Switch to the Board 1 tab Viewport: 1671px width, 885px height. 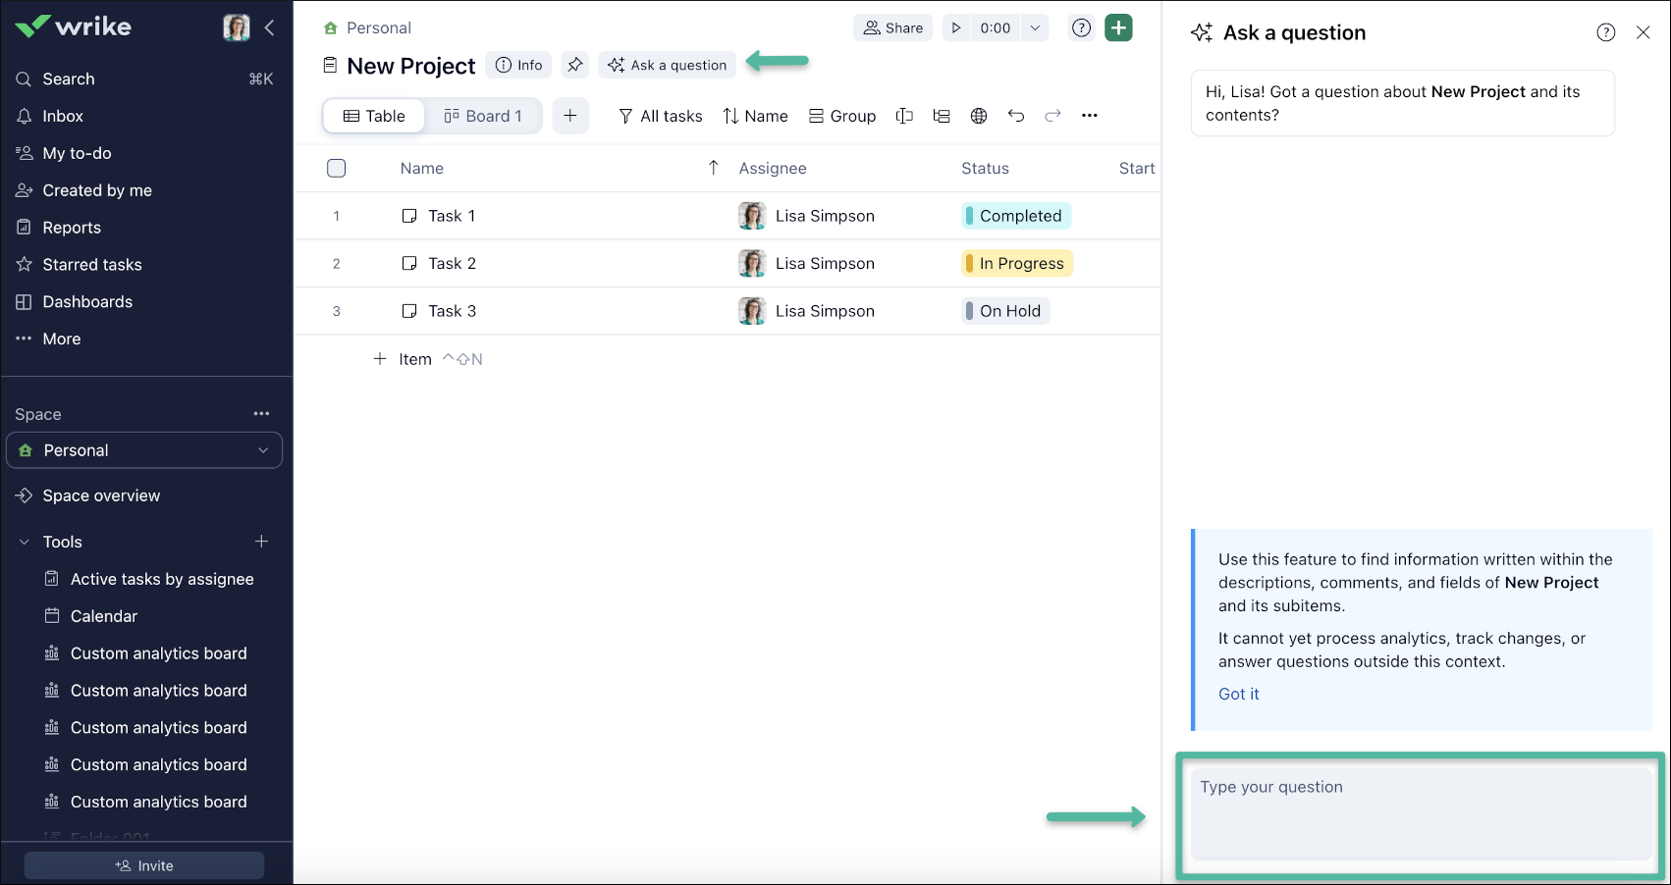483,116
